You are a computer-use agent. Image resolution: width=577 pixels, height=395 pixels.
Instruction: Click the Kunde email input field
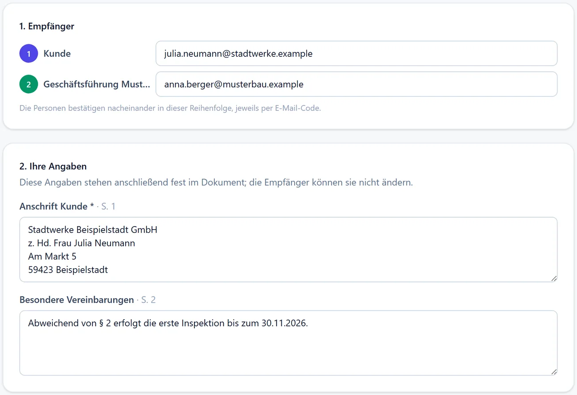tap(356, 54)
